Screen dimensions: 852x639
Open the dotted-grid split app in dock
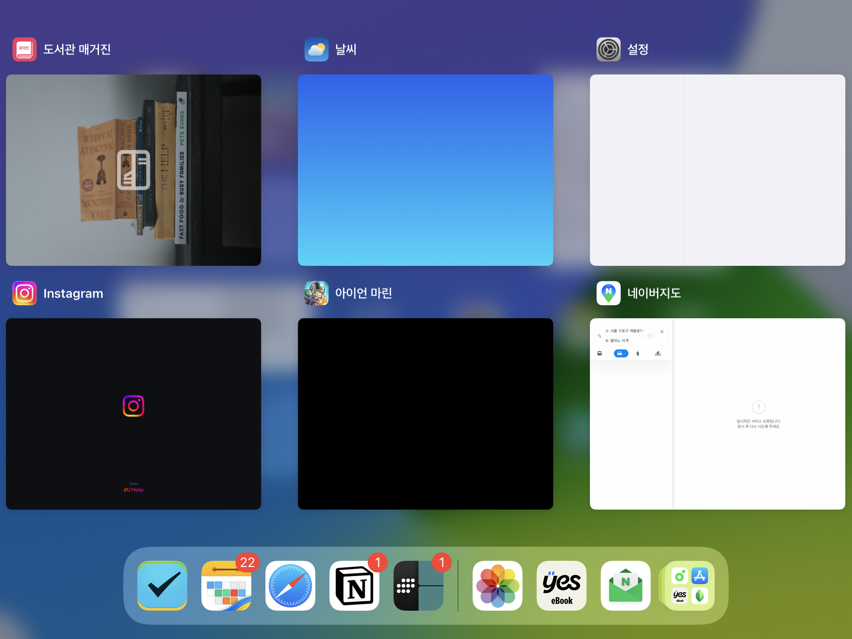(419, 585)
